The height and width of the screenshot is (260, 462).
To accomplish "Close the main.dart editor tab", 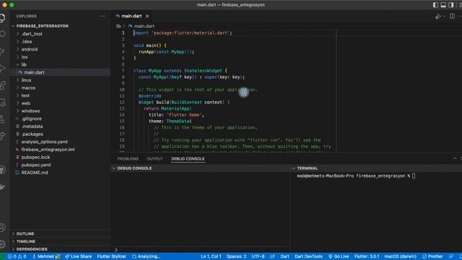I will 147,16.
